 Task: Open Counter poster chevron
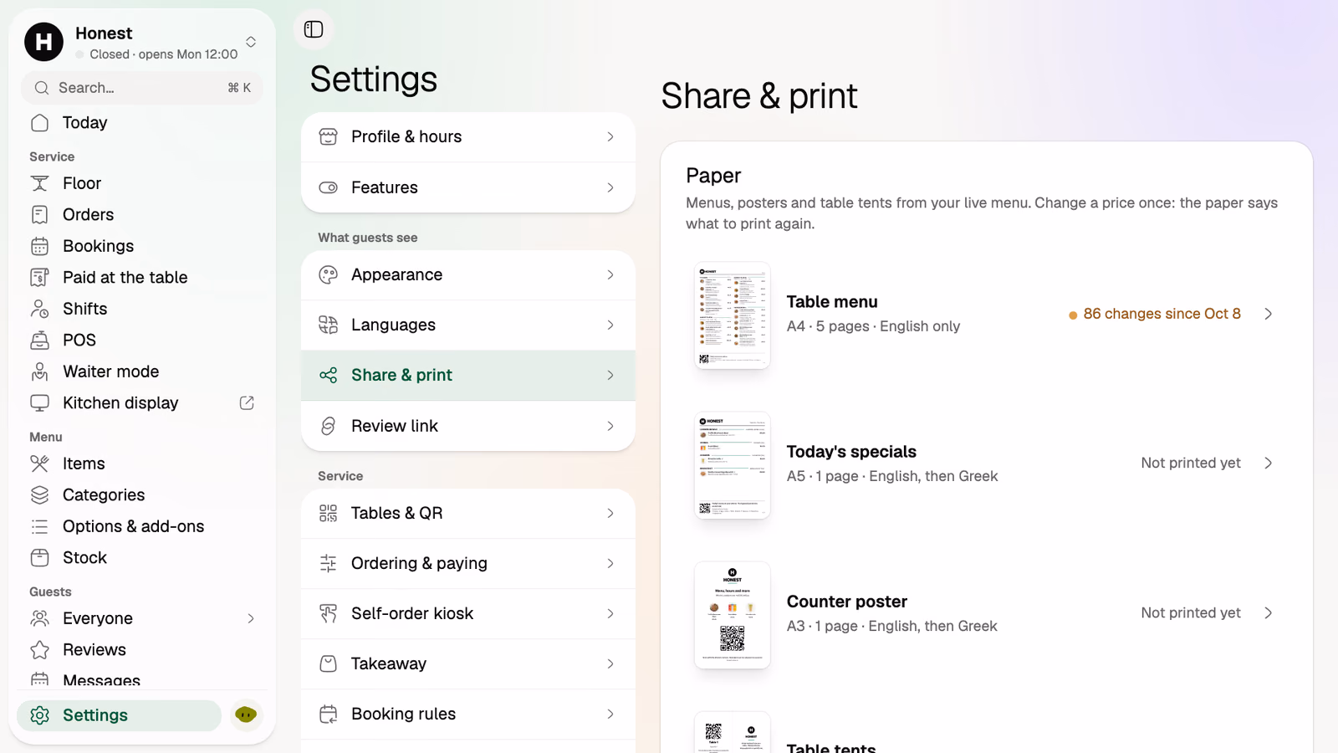1269,612
